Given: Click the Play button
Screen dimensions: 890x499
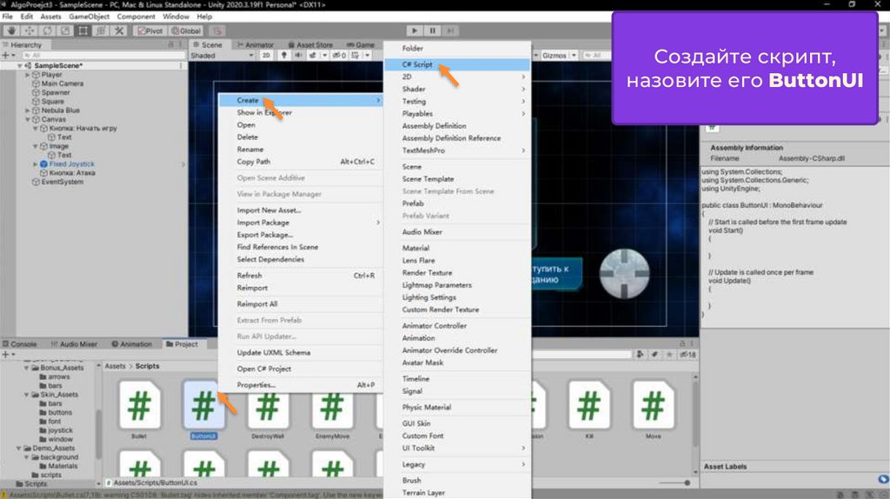Looking at the screenshot, I should coord(415,30).
